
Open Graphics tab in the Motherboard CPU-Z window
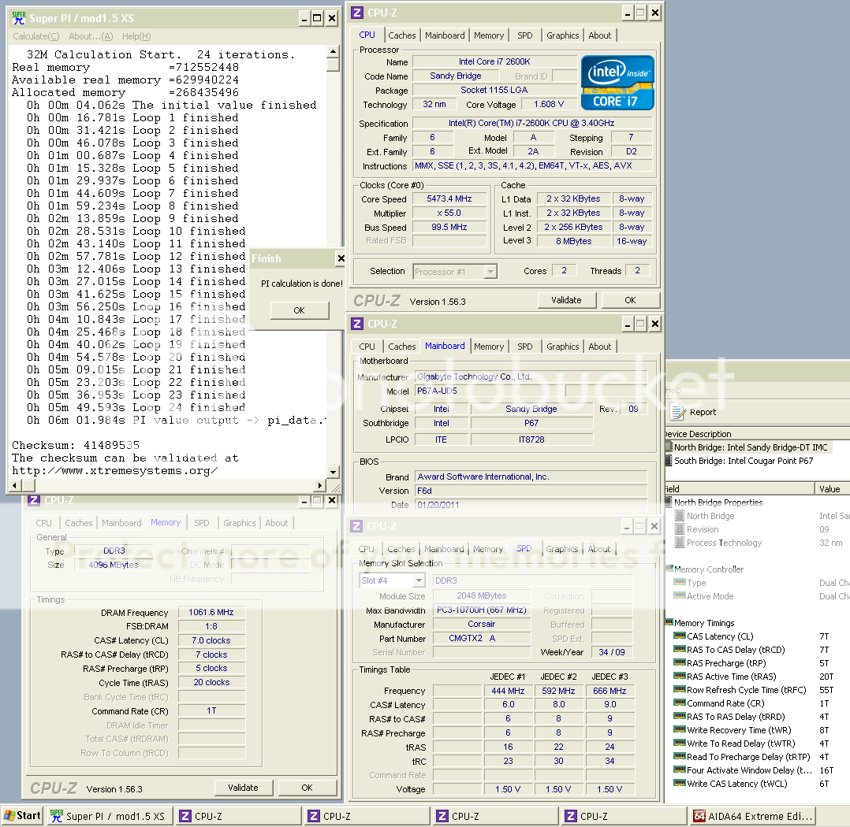tap(562, 347)
